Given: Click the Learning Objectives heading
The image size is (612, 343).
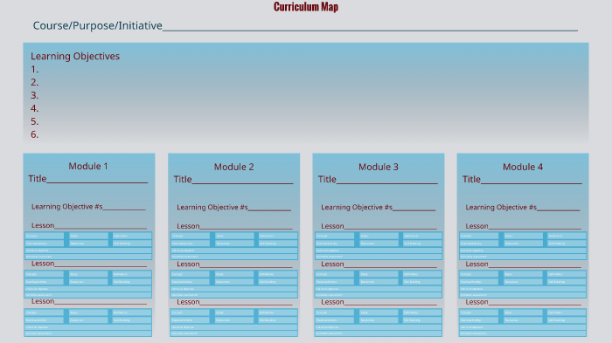Looking at the screenshot, I should [75, 56].
